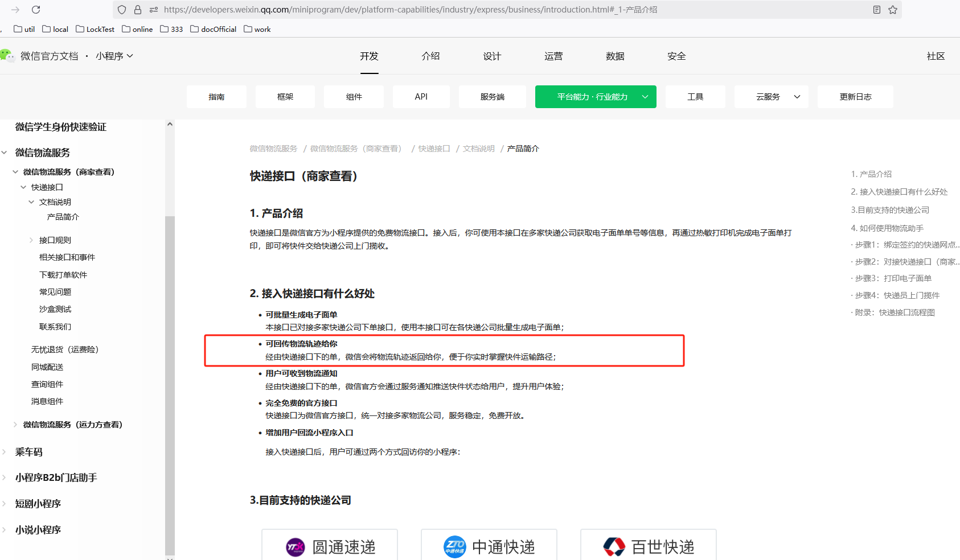Open the util bookmark folder
The image size is (960, 560).
click(x=24, y=29)
